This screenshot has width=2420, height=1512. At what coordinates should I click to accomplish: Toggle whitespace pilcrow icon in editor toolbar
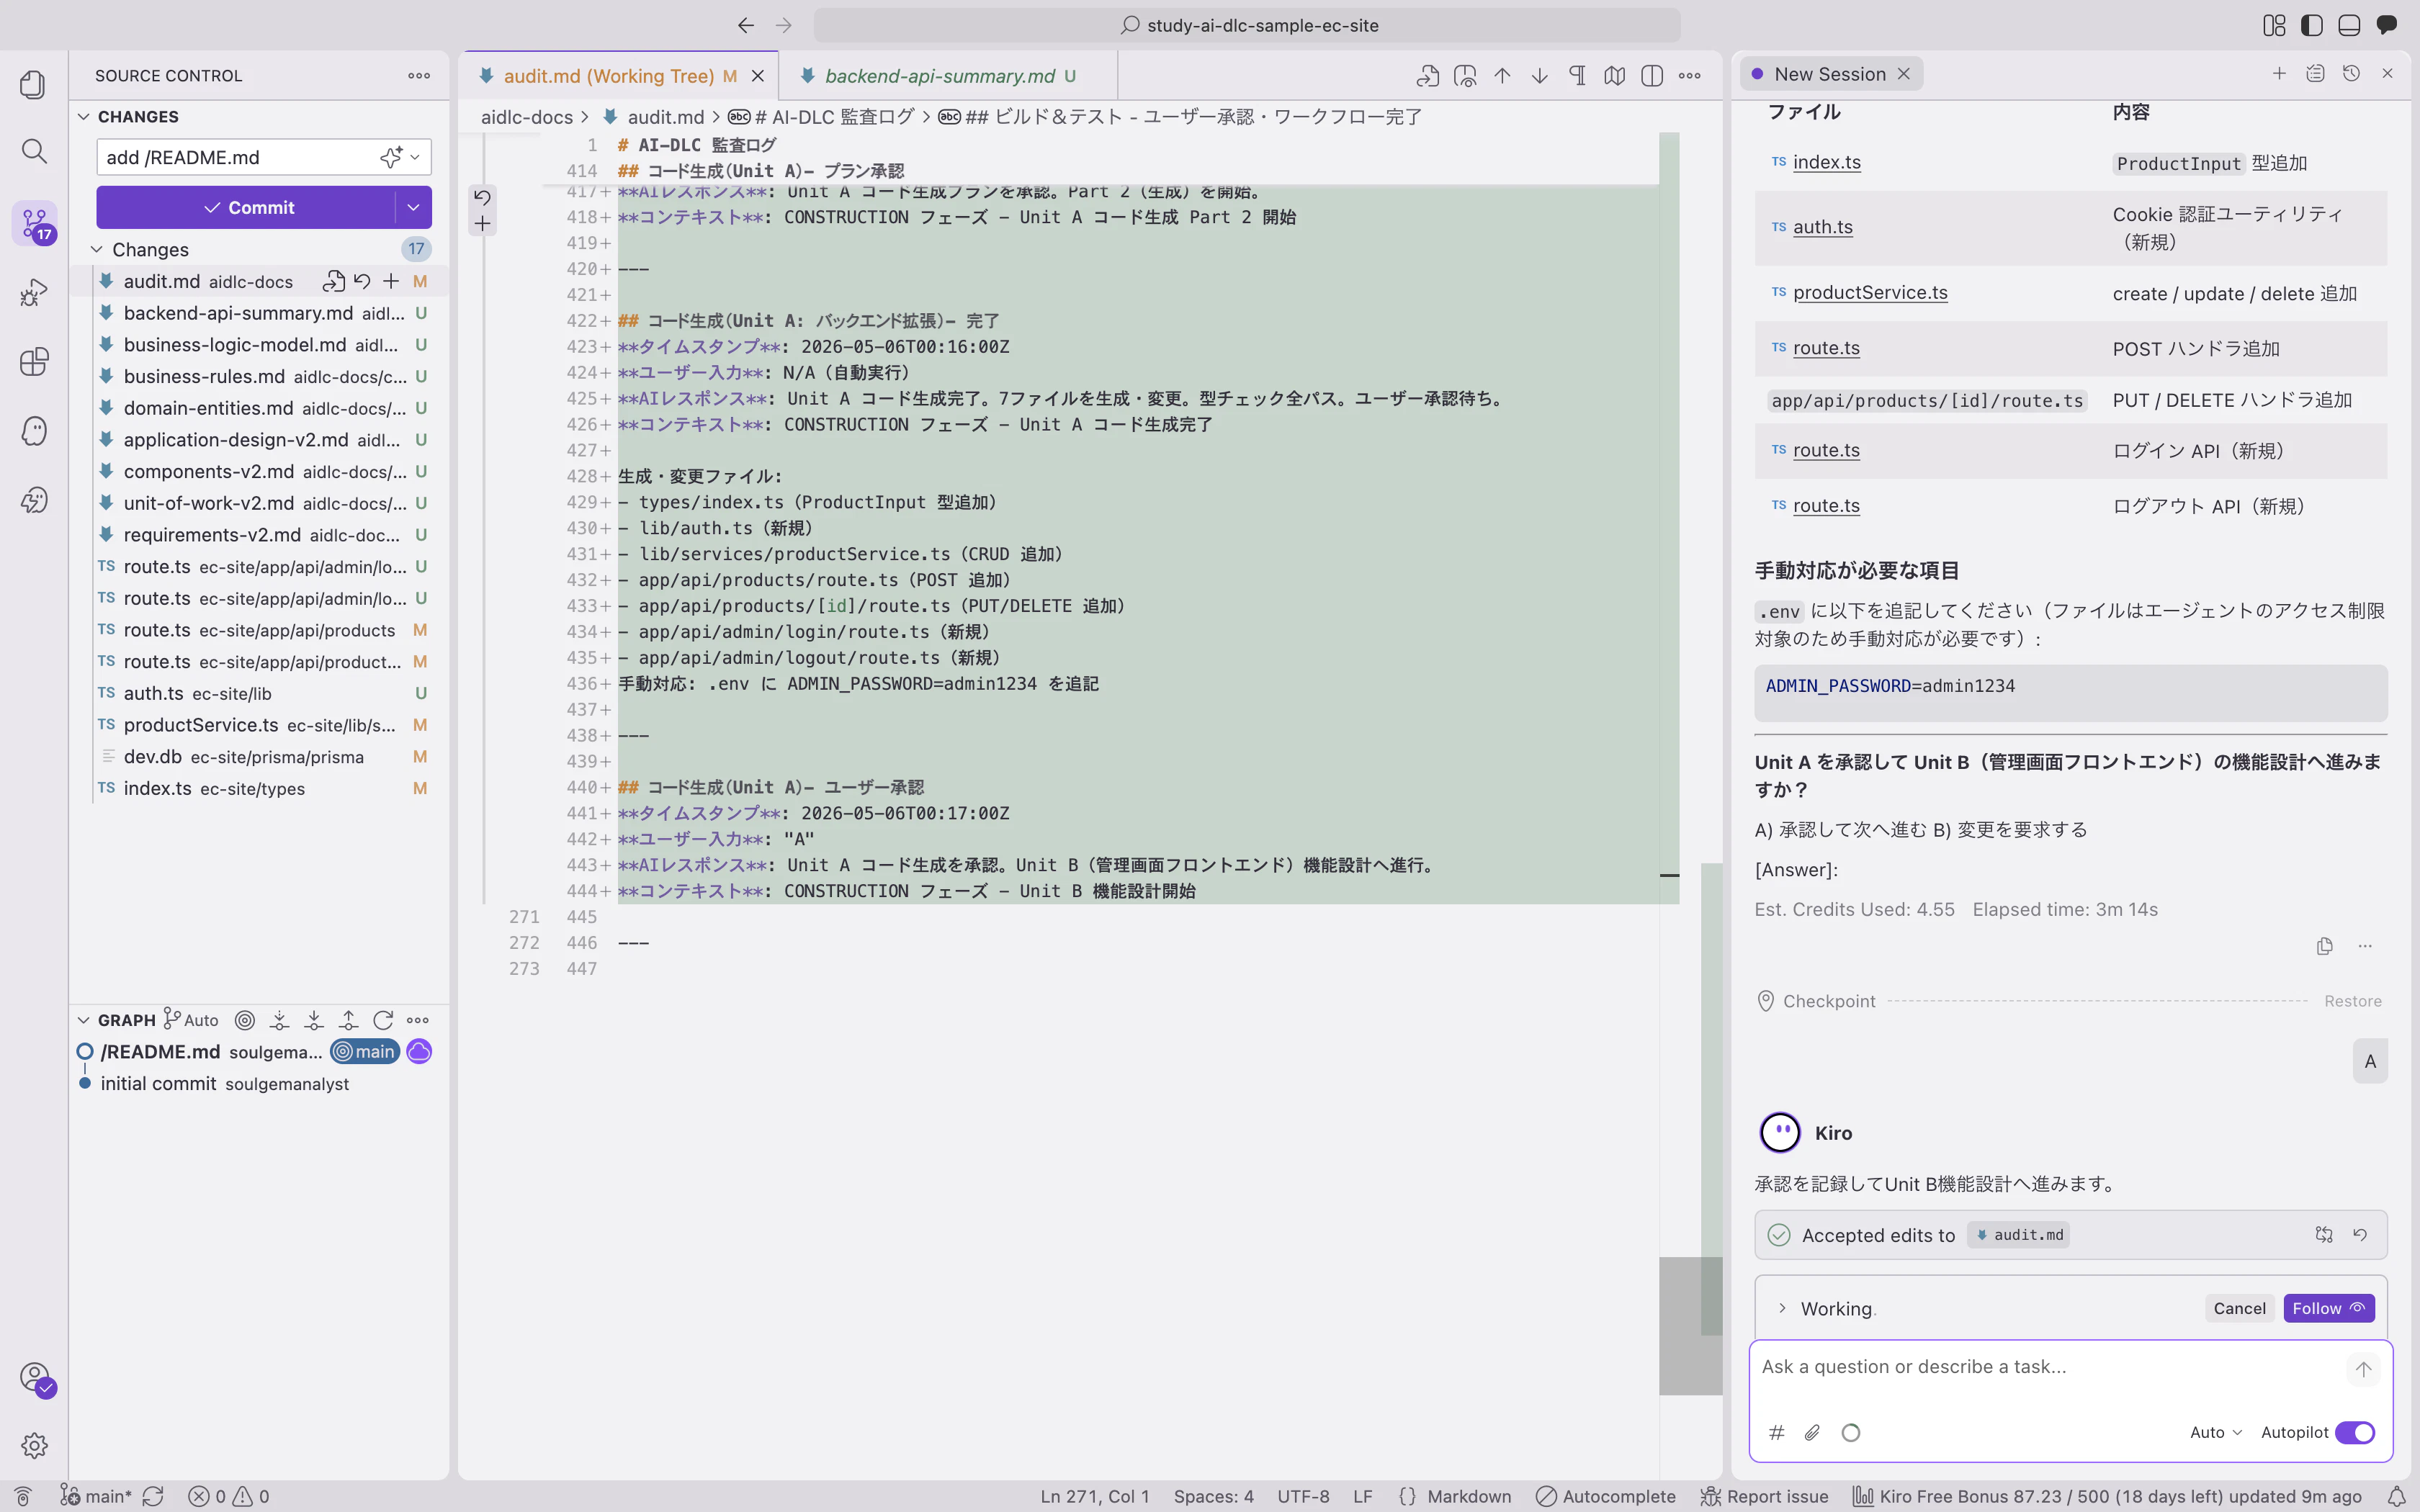pyautogui.click(x=1577, y=76)
